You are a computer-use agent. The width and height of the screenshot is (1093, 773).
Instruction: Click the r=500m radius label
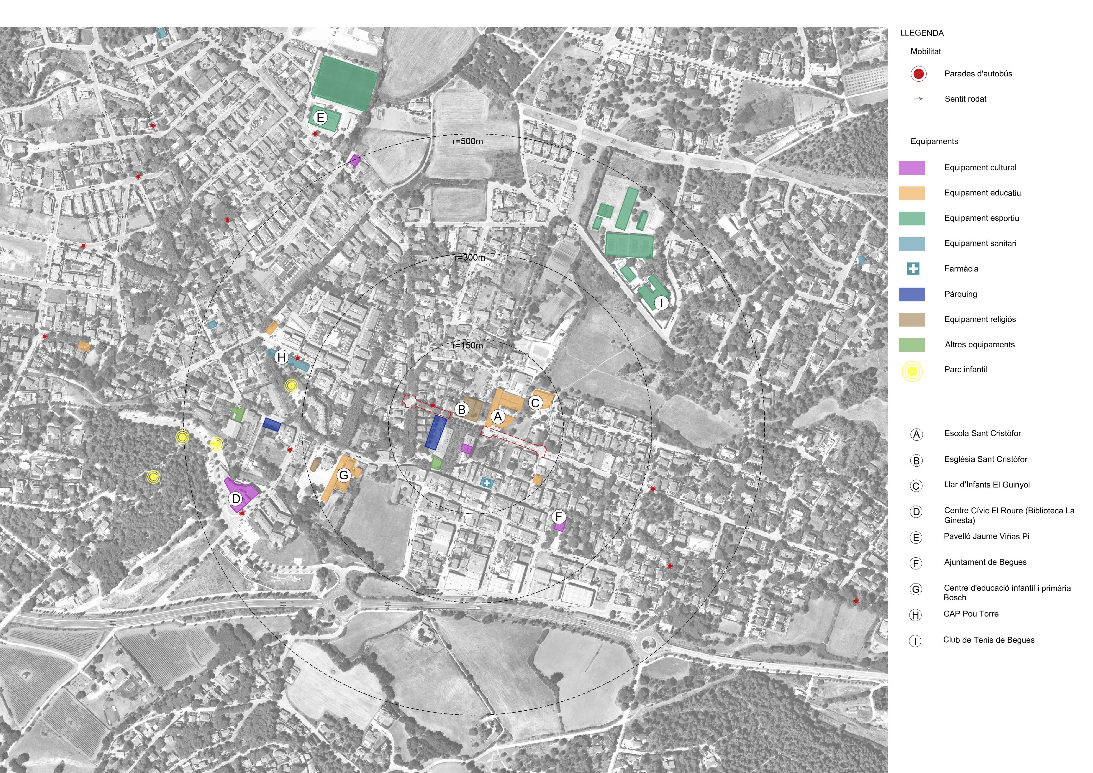467,142
